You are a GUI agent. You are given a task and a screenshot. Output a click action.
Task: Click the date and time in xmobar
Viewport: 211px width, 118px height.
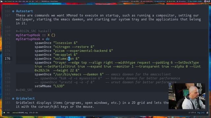click(195, 1)
